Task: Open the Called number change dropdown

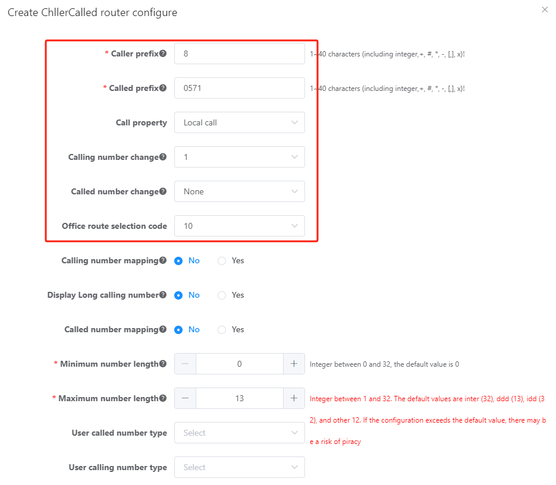Action: click(x=240, y=191)
